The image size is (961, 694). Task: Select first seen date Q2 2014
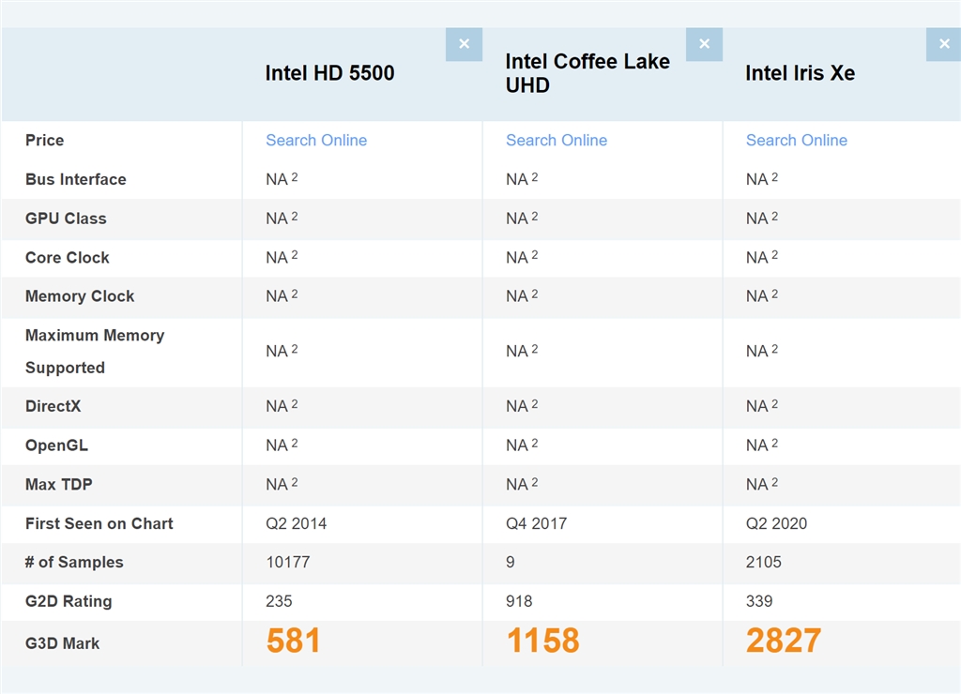tap(296, 523)
